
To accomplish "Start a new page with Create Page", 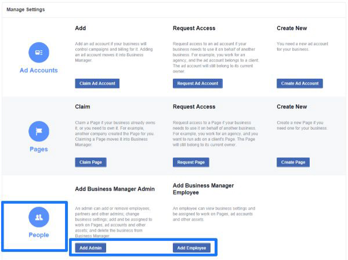I will [292, 162].
